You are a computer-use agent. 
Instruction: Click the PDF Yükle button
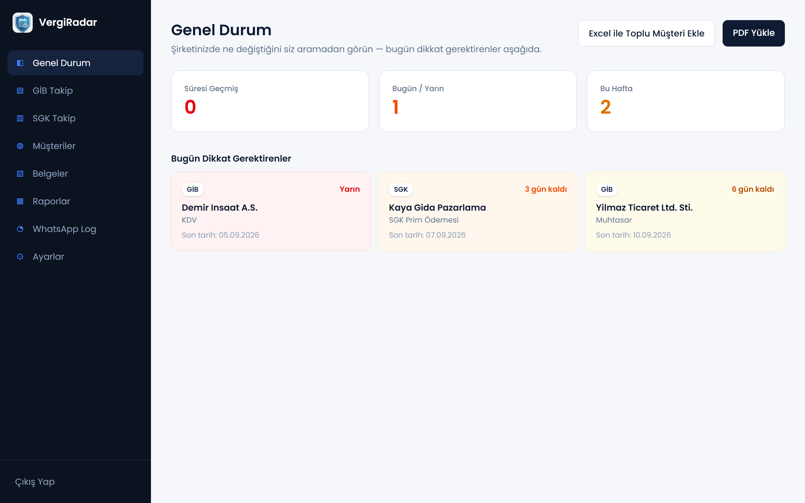pos(753,33)
